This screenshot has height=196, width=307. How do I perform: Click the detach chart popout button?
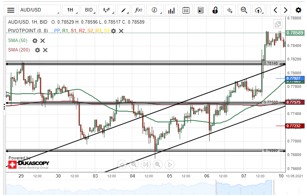(277, 24)
